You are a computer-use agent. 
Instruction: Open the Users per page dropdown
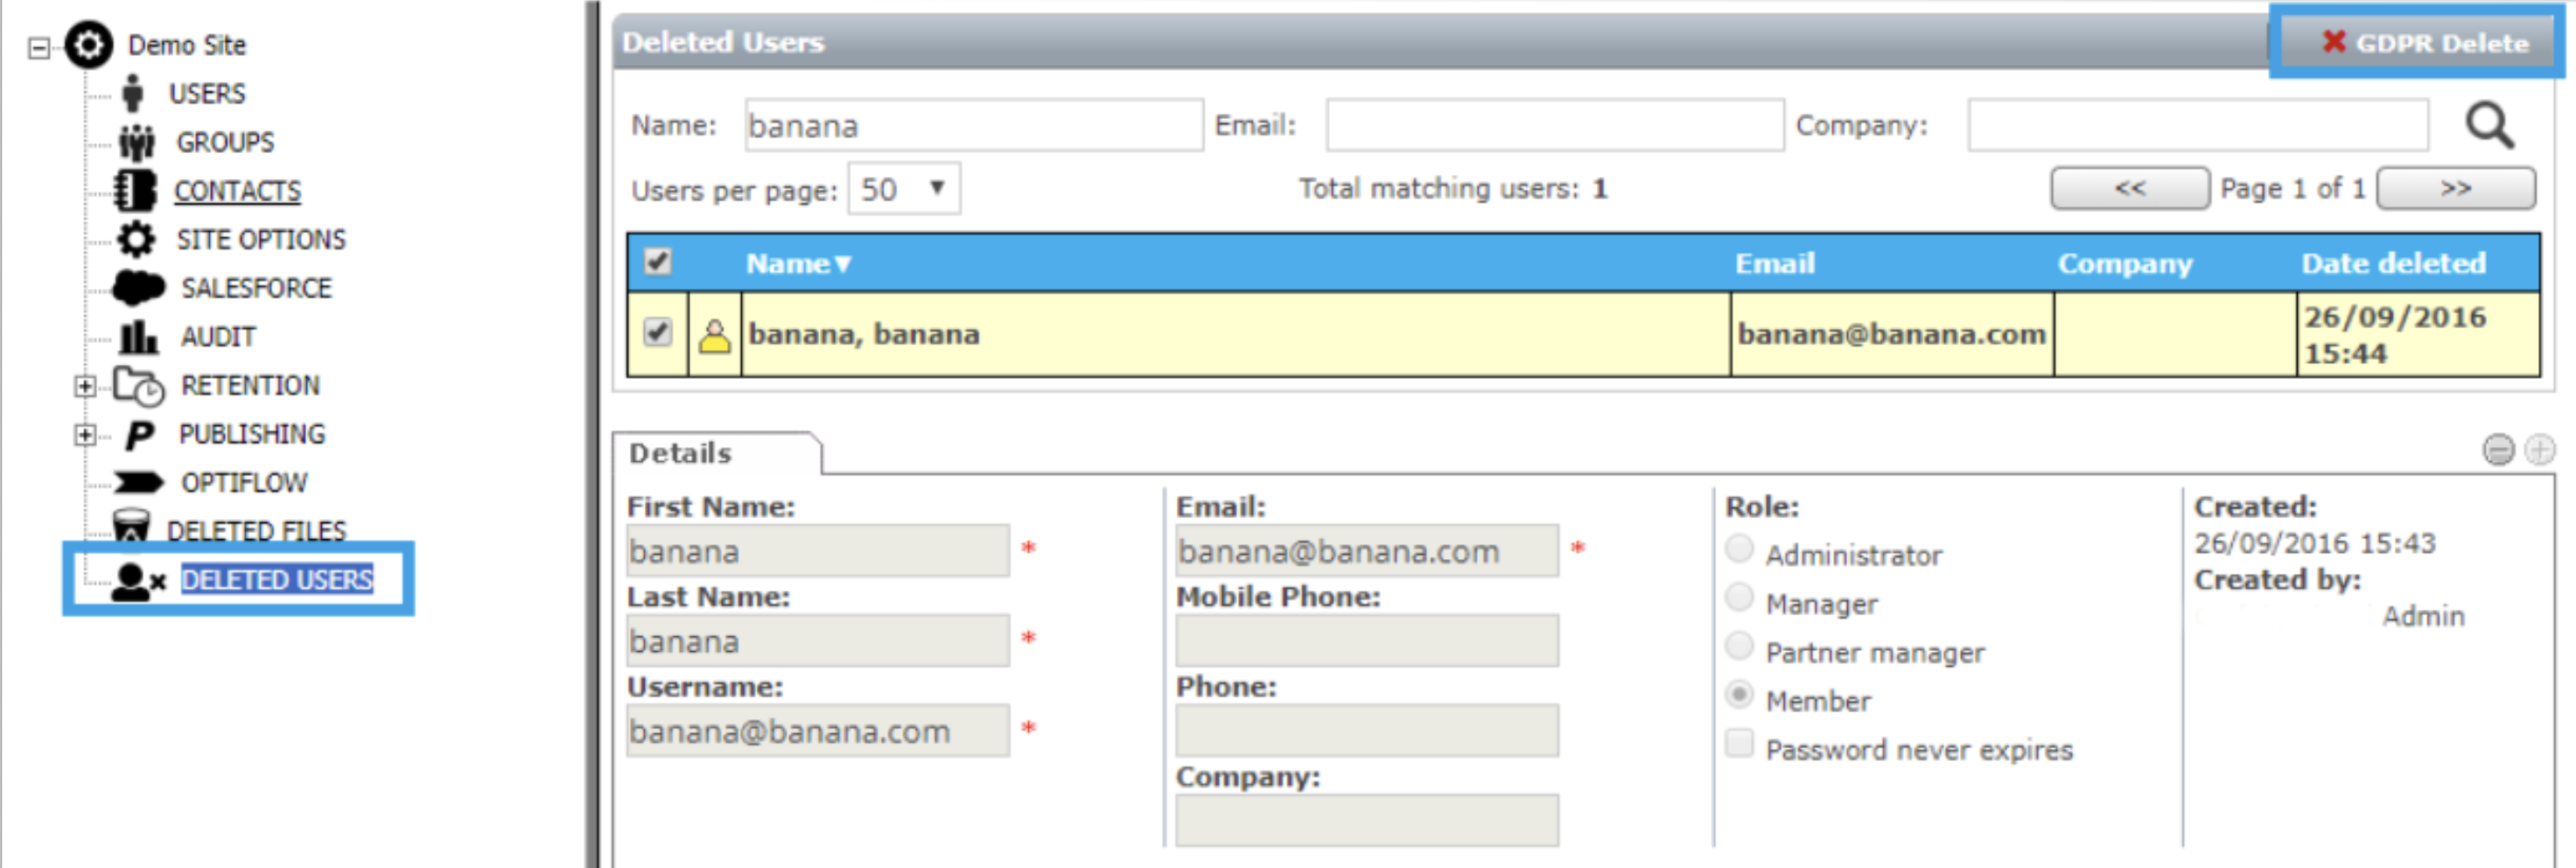904,189
